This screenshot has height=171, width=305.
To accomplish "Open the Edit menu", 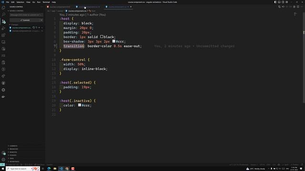I will coord(13,2).
